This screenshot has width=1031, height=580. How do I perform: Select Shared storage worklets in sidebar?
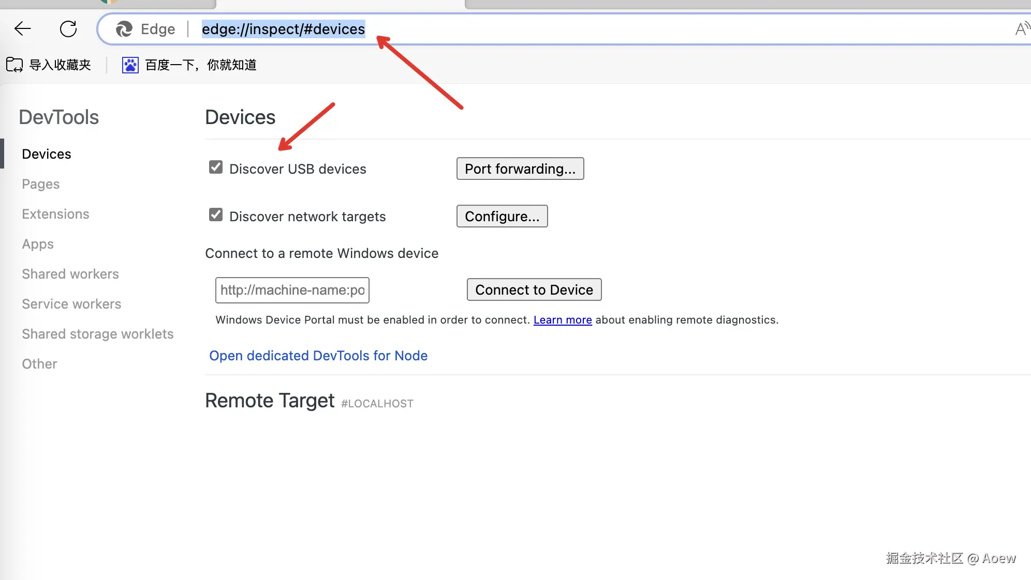(97, 334)
